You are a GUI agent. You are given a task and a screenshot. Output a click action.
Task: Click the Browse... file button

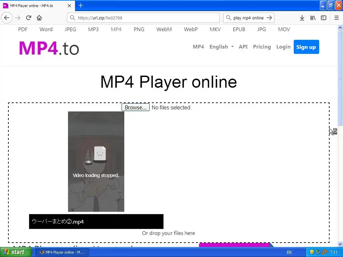tap(136, 107)
